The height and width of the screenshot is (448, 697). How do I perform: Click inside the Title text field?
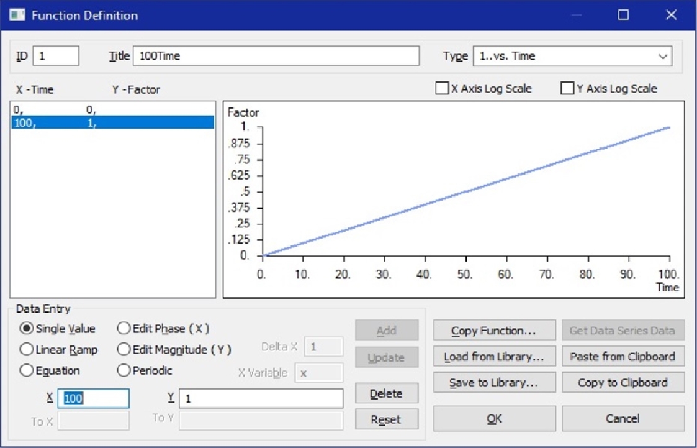276,56
